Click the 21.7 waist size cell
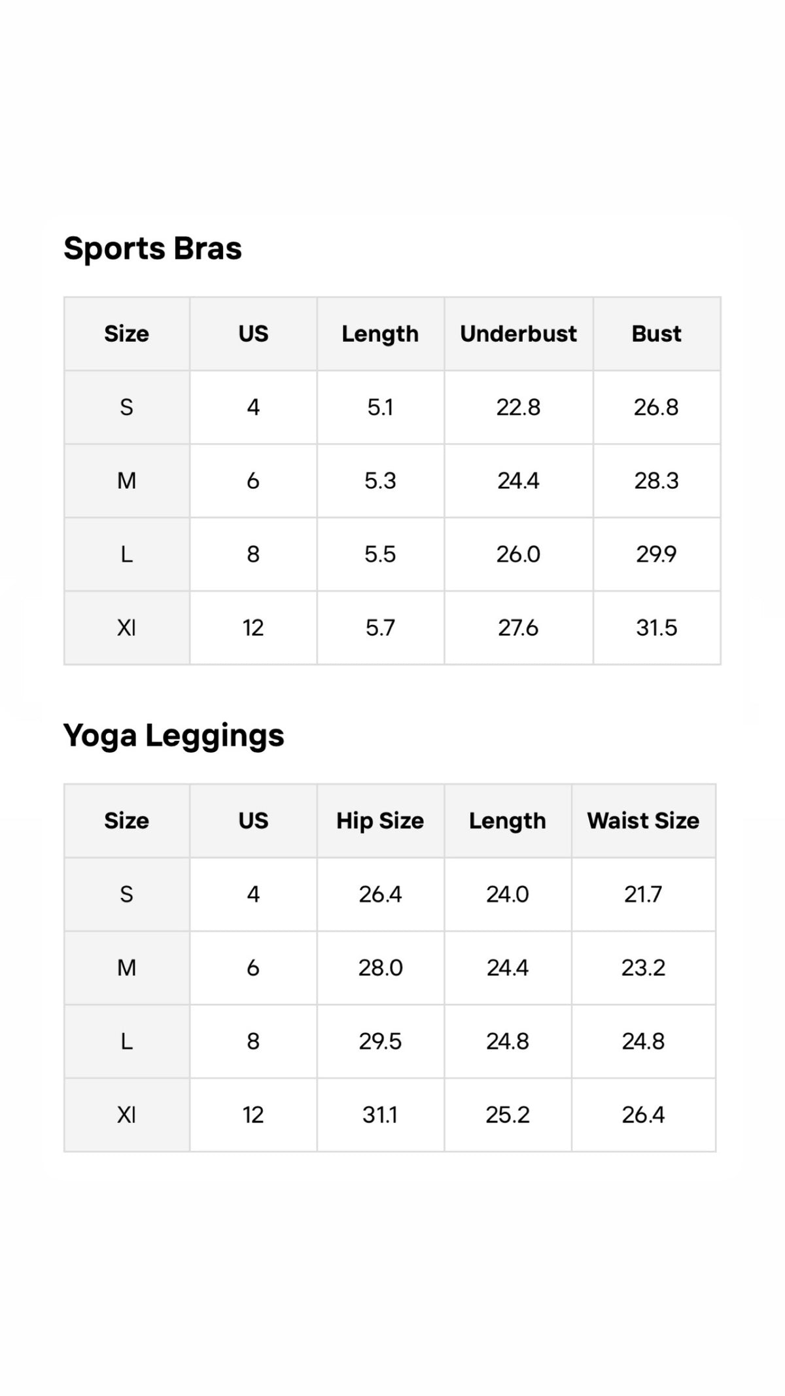Image resolution: width=785 pixels, height=1396 pixels. click(x=643, y=894)
